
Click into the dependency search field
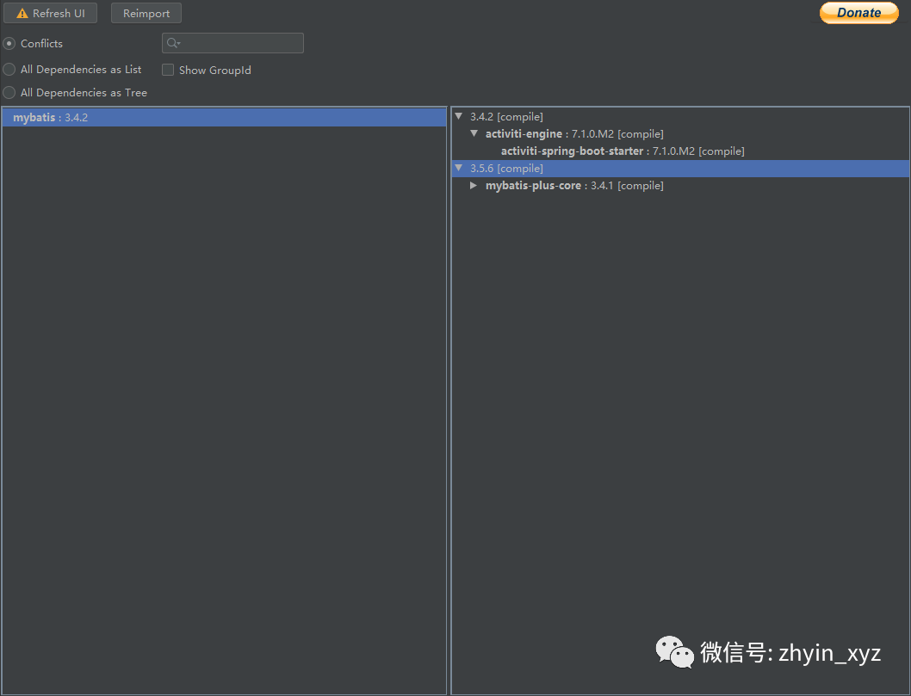232,43
